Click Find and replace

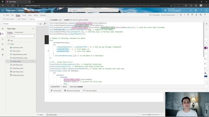click(x=90, y=91)
